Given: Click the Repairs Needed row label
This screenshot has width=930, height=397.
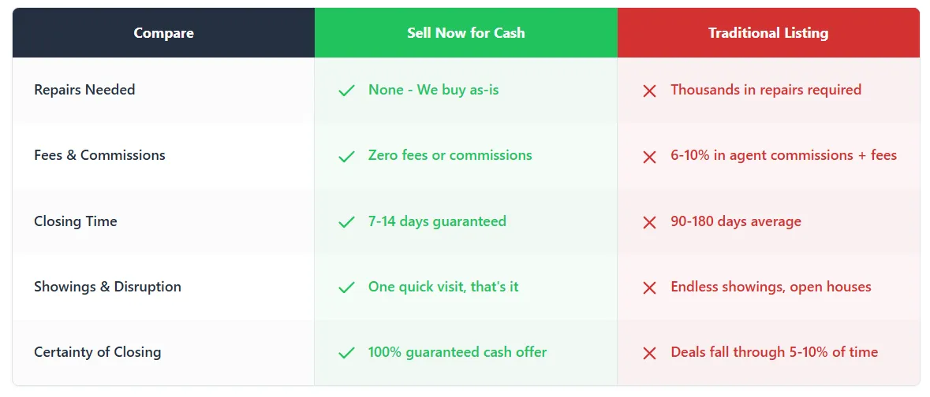Looking at the screenshot, I should pyautogui.click(x=85, y=90).
